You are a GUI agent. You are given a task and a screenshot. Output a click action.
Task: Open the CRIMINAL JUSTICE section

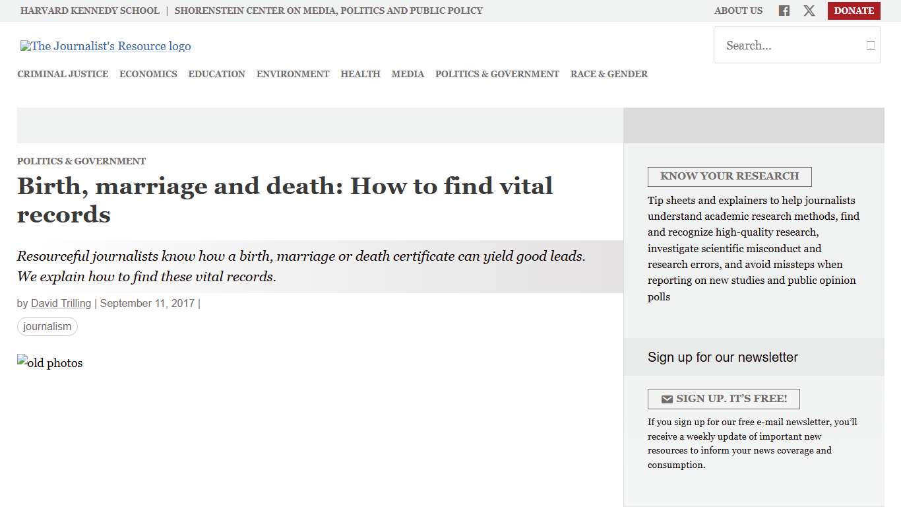63,74
